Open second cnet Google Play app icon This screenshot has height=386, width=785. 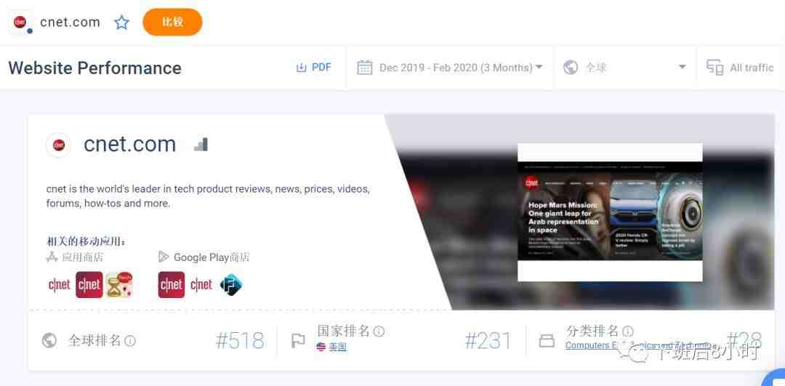(x=201, y=285)
